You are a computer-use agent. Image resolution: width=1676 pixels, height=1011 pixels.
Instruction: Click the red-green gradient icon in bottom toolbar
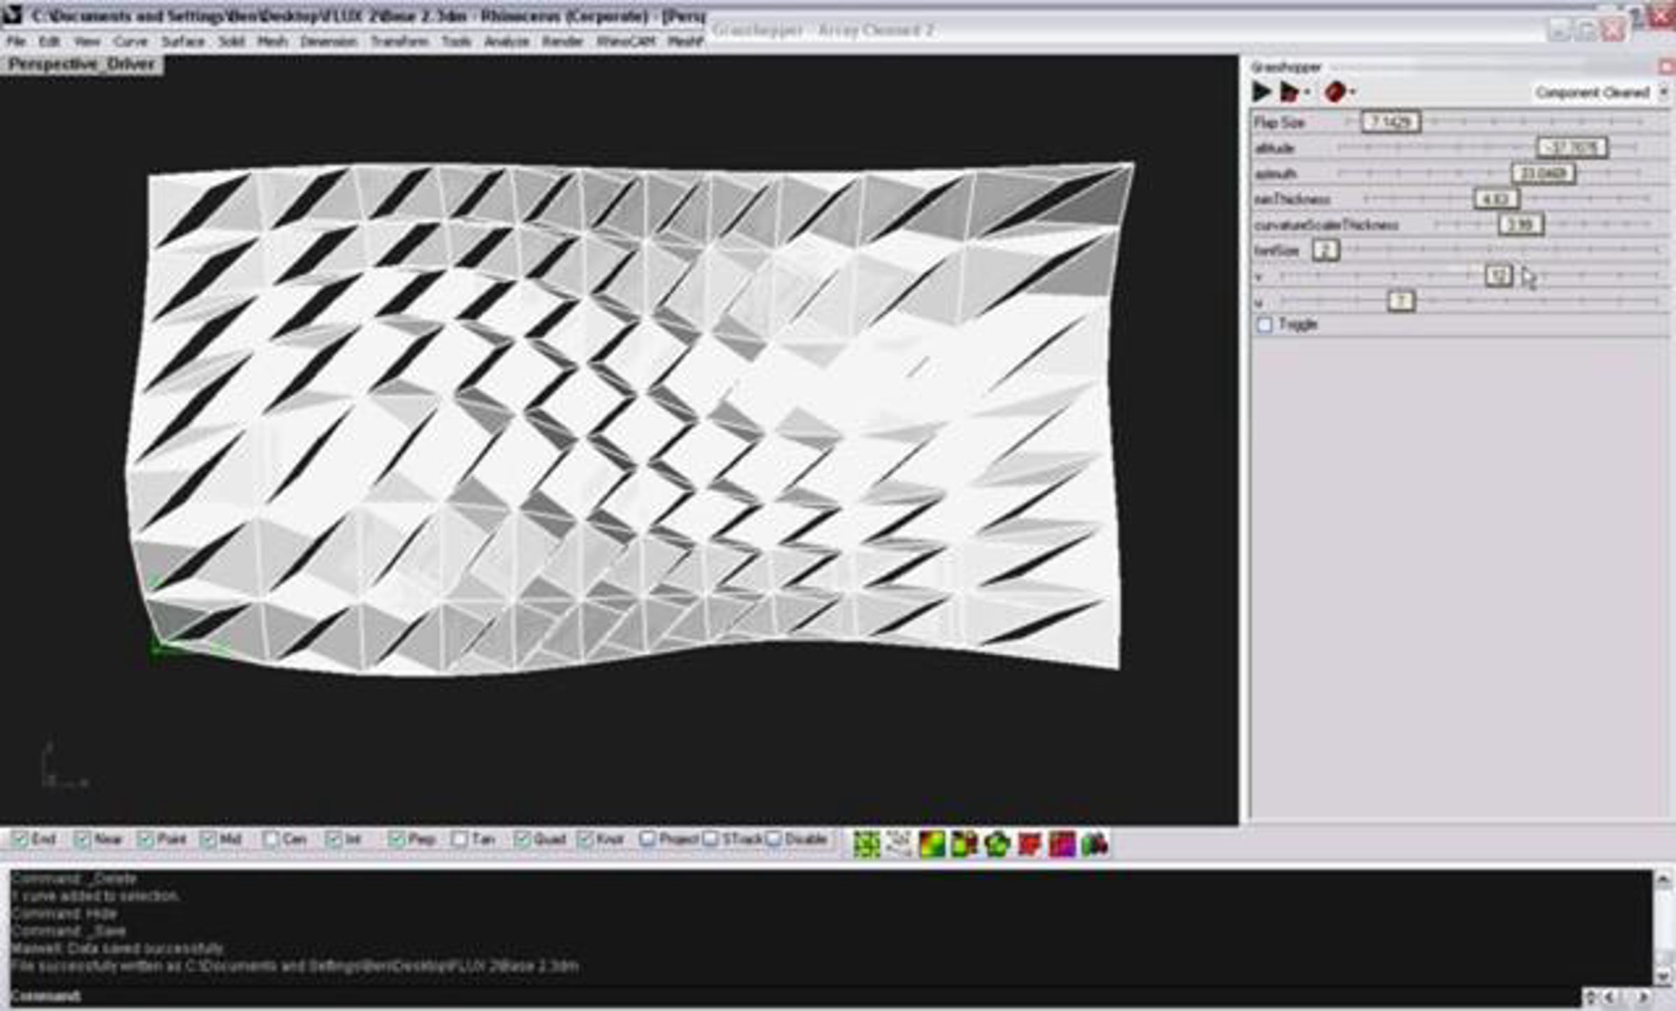point(932,844)
